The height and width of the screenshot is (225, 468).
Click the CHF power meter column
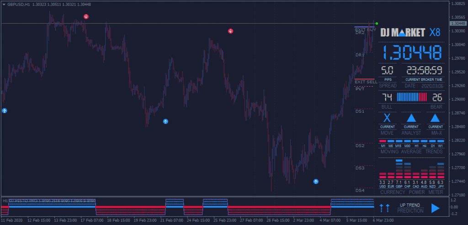407,171
